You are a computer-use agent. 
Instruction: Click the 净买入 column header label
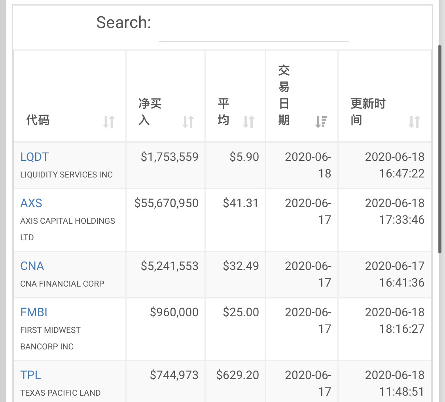(x=150, y=112)
